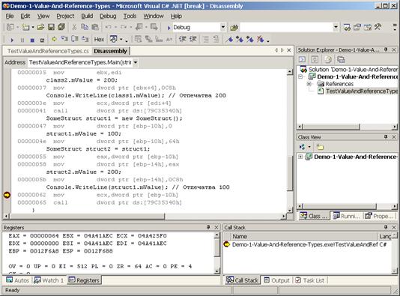Toggle Hex display button
The image size is (400, 296).
(99, 39)
